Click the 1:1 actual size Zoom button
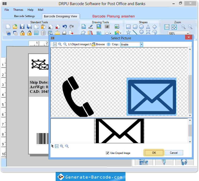 coord(167,27)
